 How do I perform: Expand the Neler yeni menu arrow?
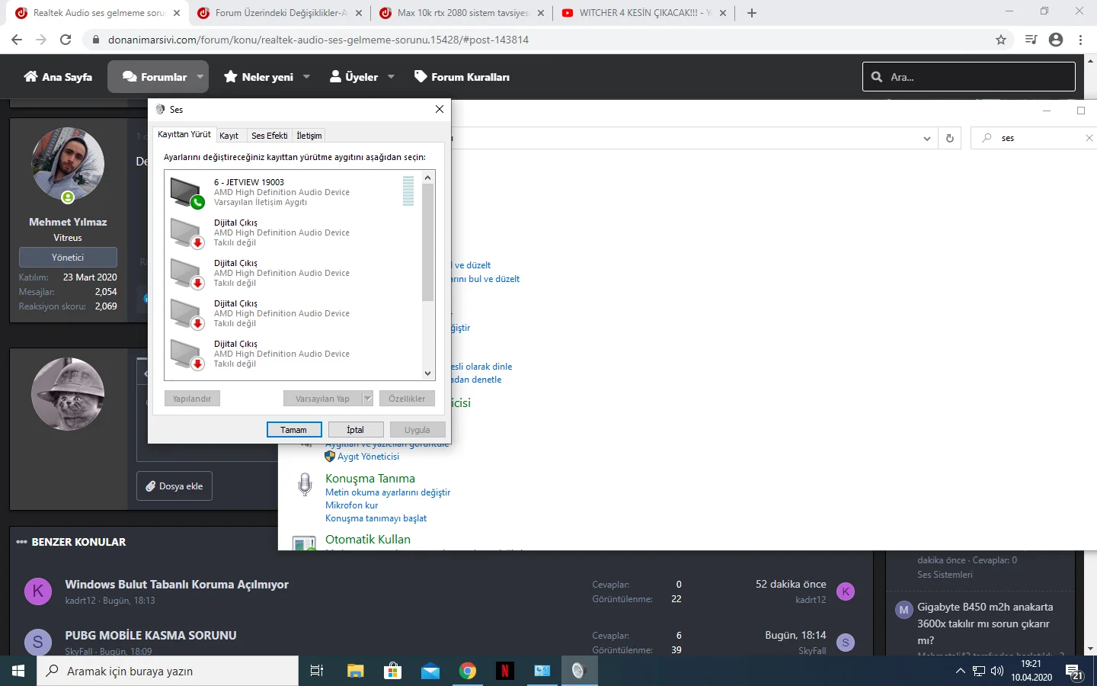click(306, 77)
